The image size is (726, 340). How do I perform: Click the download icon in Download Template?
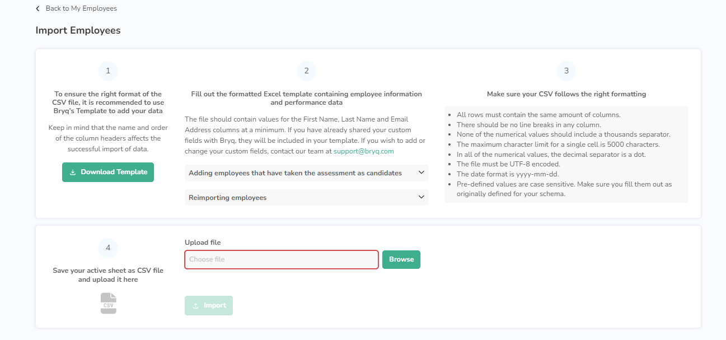click(73, 173)
